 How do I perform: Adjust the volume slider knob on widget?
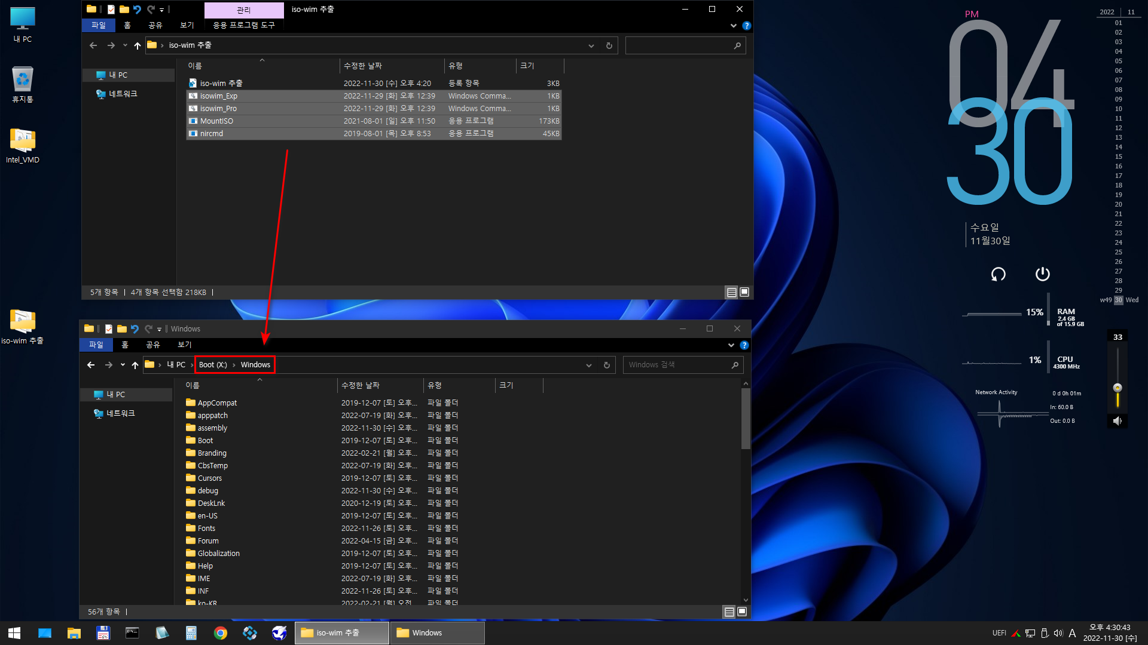click(x=1117, y=388)
